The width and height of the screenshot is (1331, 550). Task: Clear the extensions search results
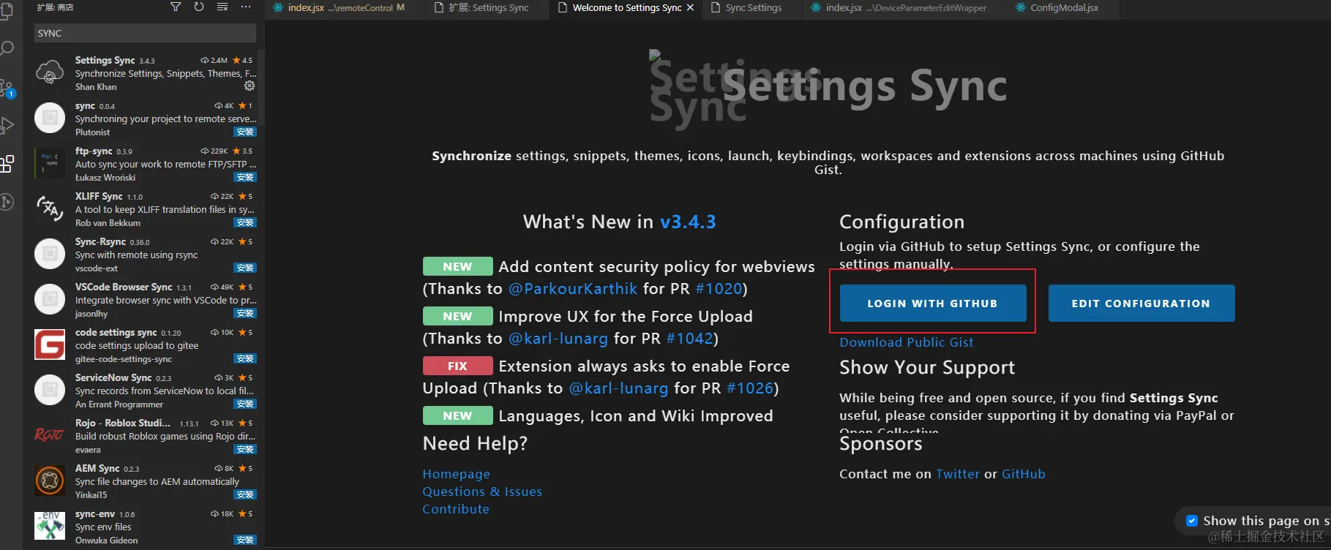click(x=222, y=7)
